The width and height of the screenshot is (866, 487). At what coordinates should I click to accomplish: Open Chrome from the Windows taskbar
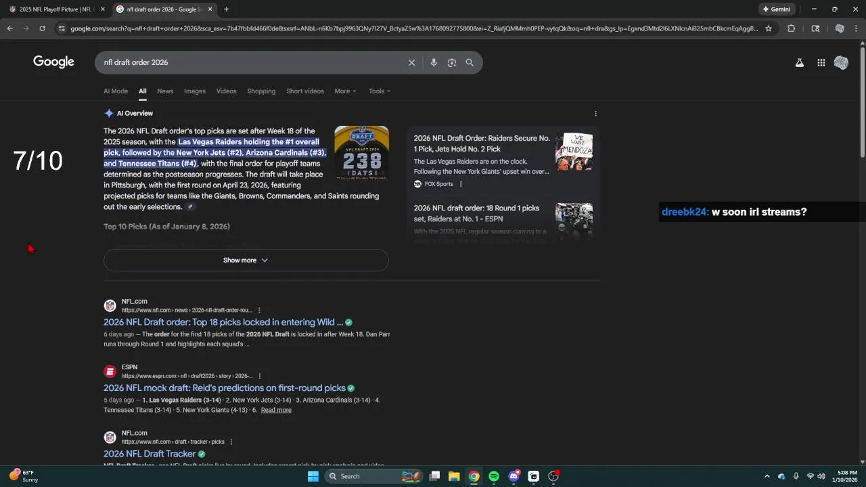pyautogui.click(x=474, y=476)
